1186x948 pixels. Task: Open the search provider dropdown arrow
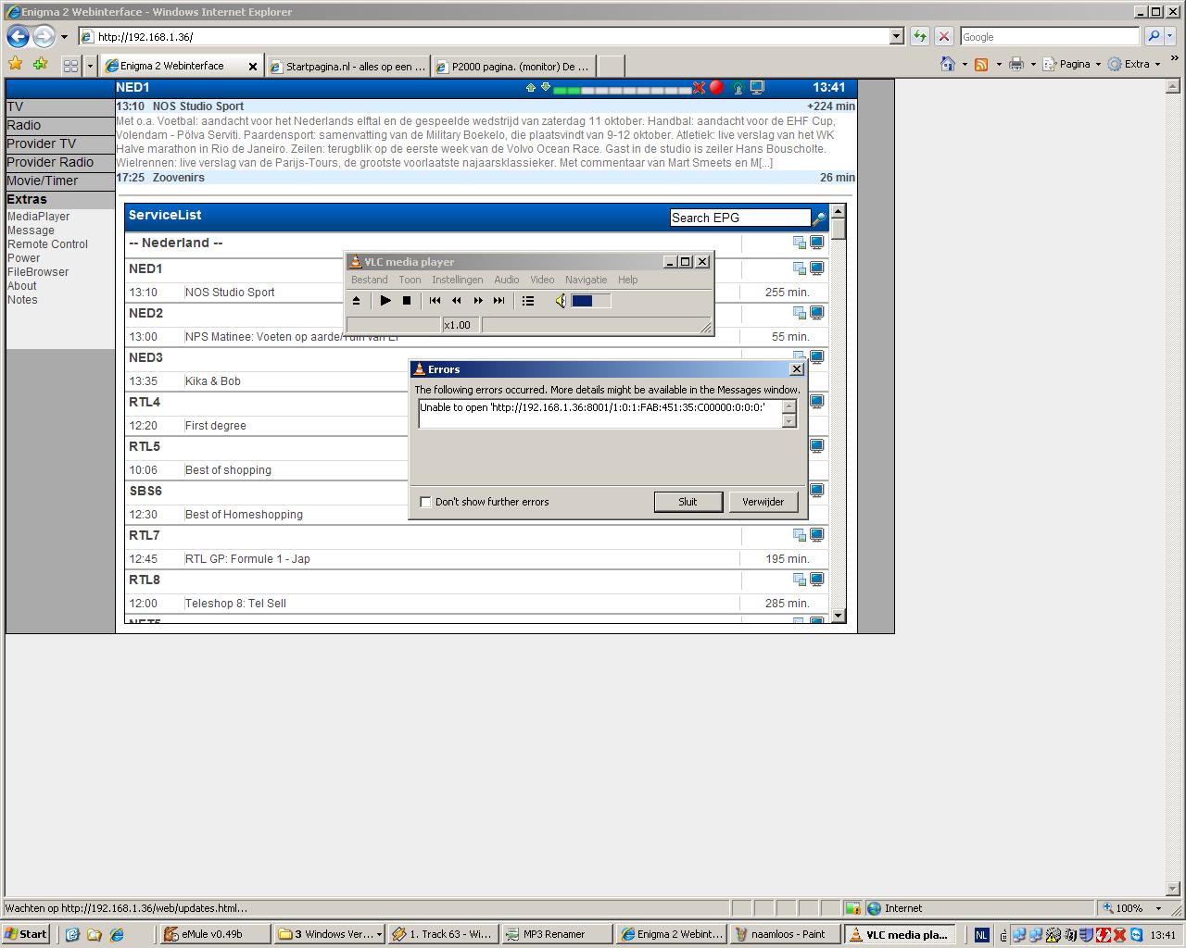click(x=1171, y=37)
